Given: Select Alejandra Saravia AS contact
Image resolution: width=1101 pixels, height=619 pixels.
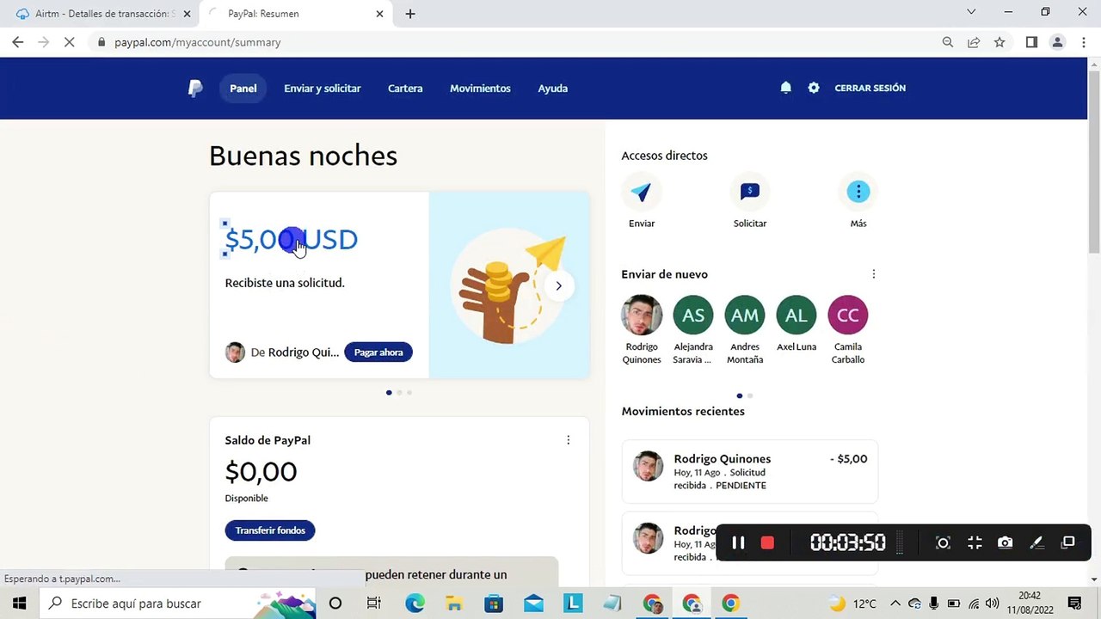Looking at the screenshot, I should pos(693,315).
